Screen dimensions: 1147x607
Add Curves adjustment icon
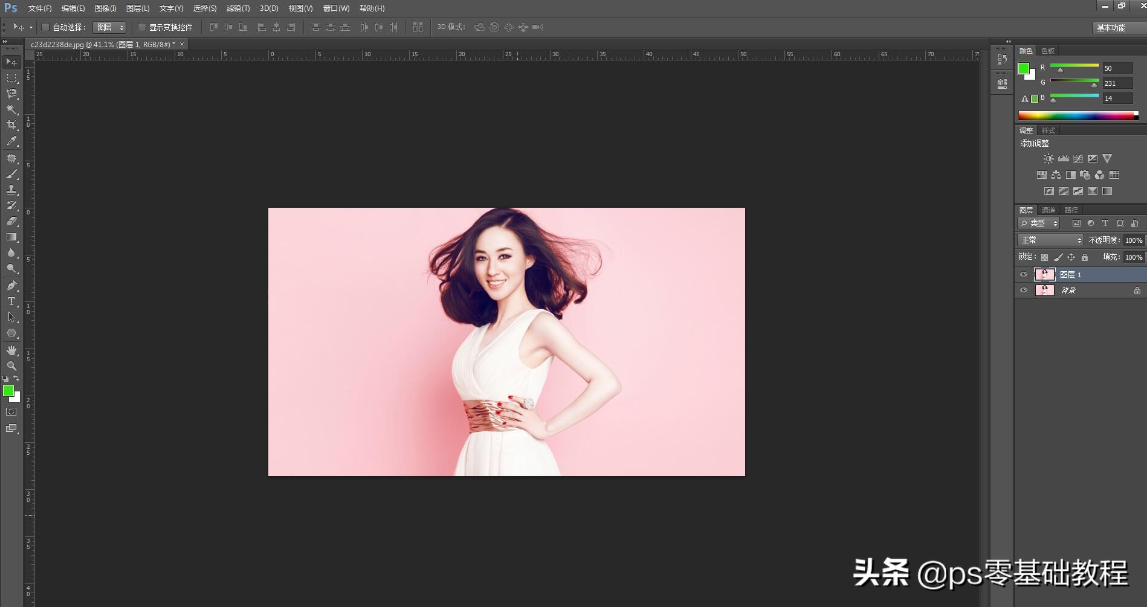coord(1078,158)
